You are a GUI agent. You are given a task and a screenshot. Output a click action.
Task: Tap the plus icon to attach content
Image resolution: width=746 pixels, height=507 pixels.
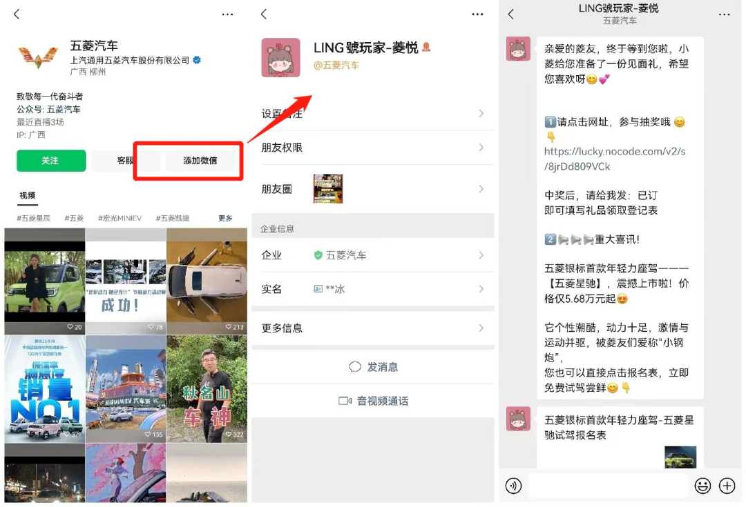[x=726, y=486]
